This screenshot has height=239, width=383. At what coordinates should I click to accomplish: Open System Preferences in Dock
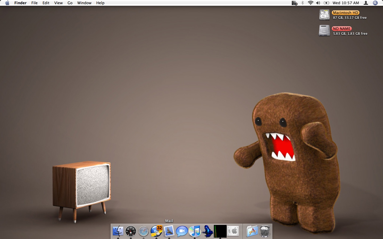coord(233,231)
